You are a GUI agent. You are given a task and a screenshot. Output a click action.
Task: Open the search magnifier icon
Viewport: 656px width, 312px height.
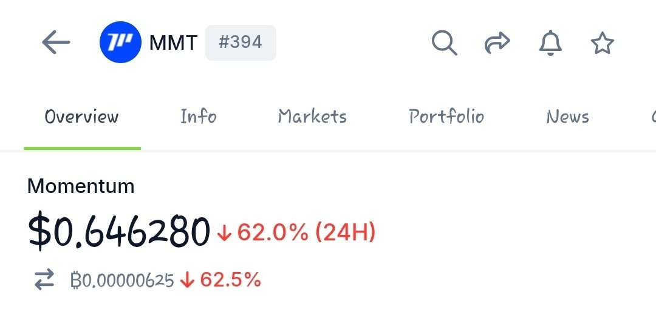(444, 43)
